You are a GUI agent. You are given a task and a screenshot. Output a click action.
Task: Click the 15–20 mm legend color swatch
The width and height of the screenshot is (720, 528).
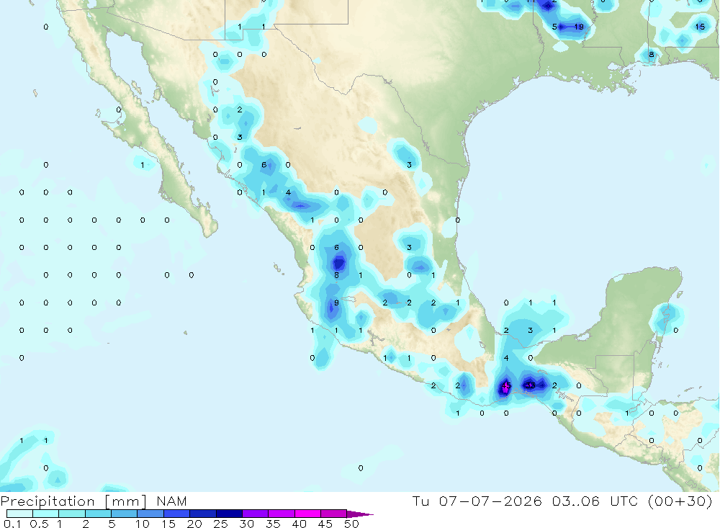(x=177, y=514)
